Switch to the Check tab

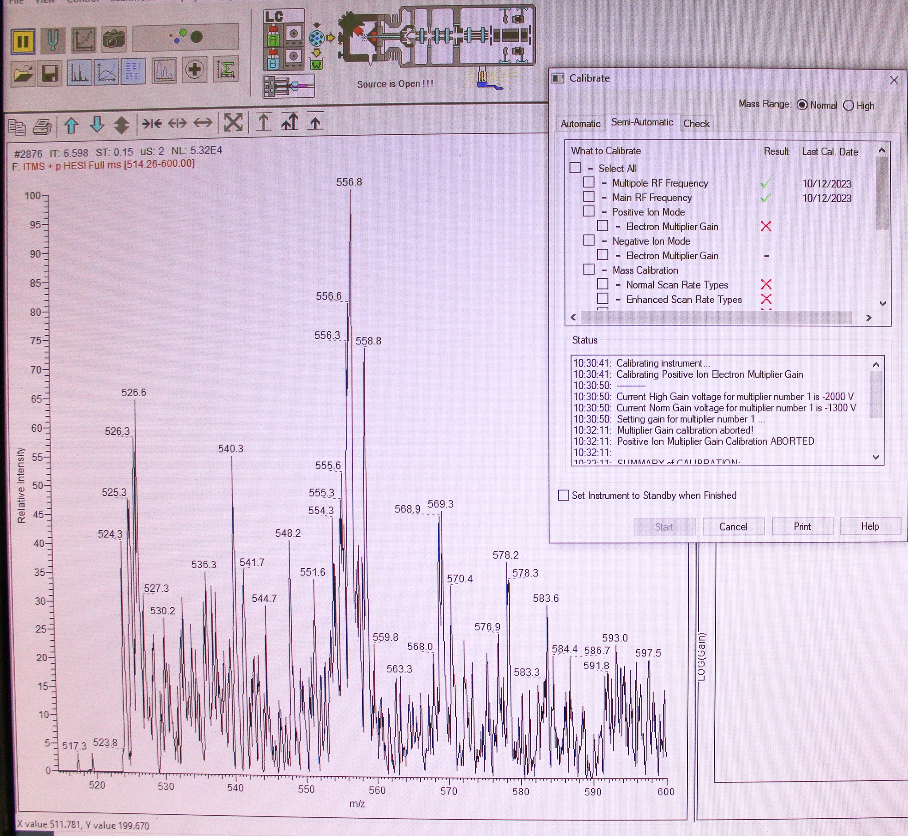pyautogui.click(x=696, y=124)
